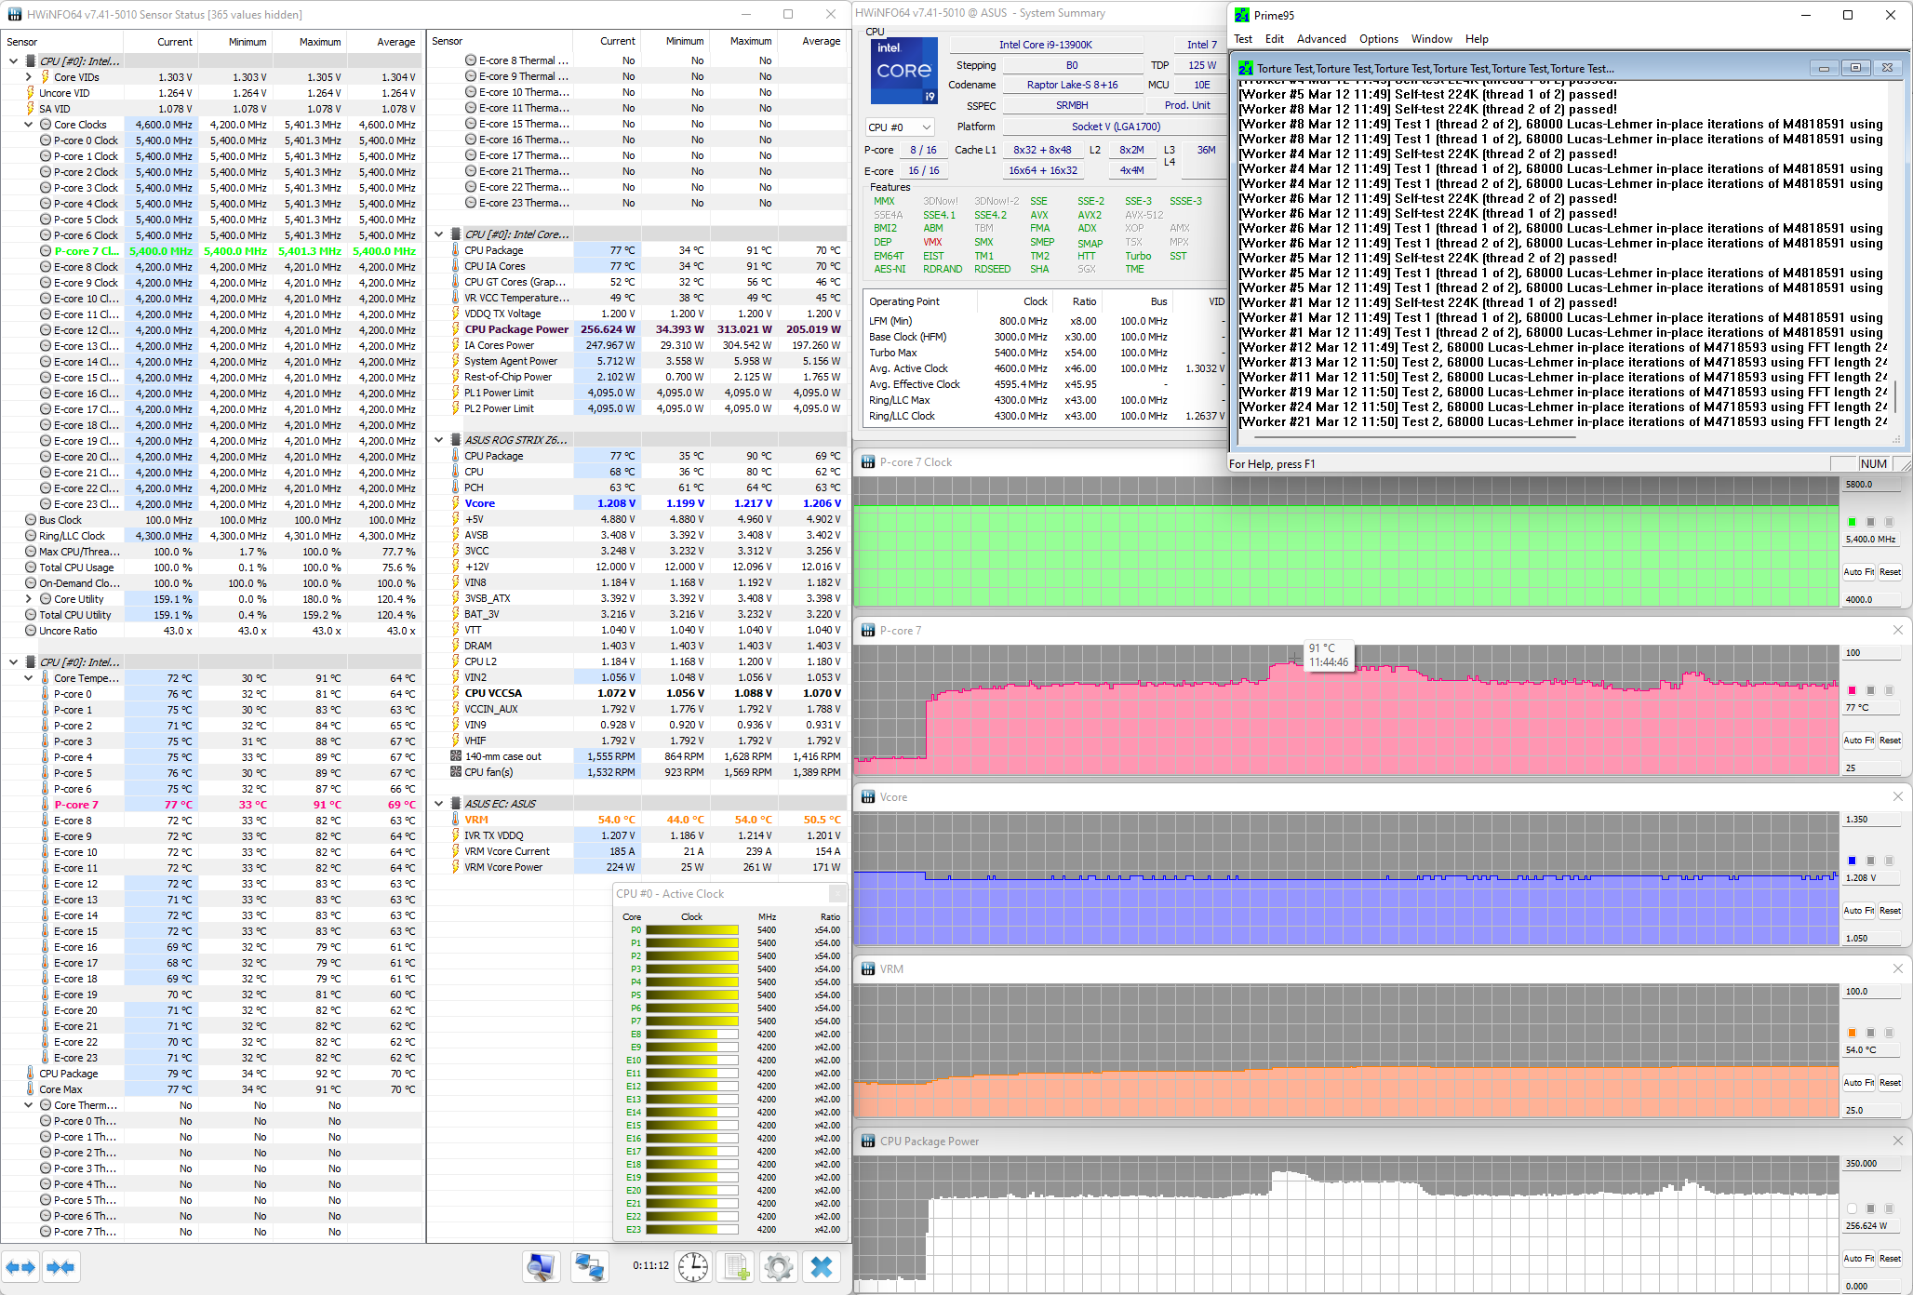Click the collapse columns inward arrows icon

tap(60, 1267)
